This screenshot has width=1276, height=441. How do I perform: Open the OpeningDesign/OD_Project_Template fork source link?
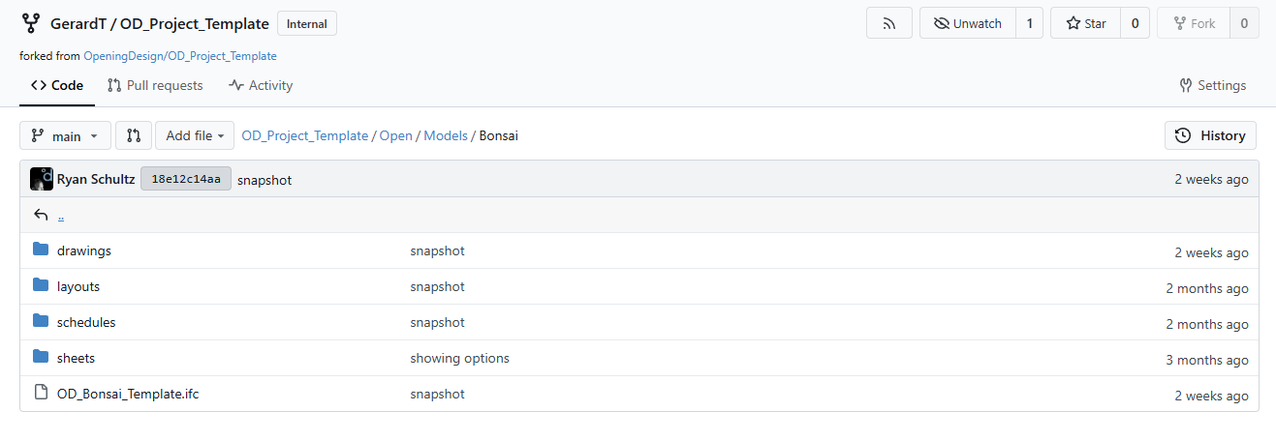pos(180,56)
